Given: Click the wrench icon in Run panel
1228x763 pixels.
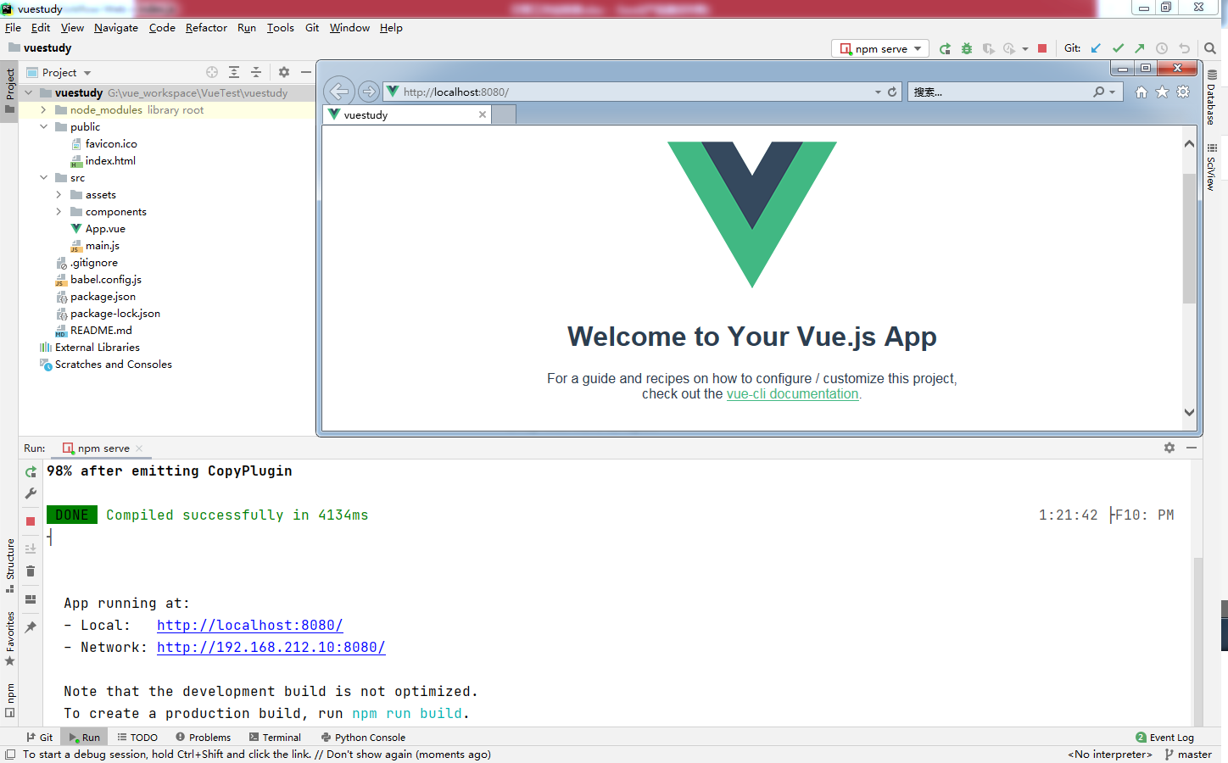Looking at the screenshot, I should point(31,493).
